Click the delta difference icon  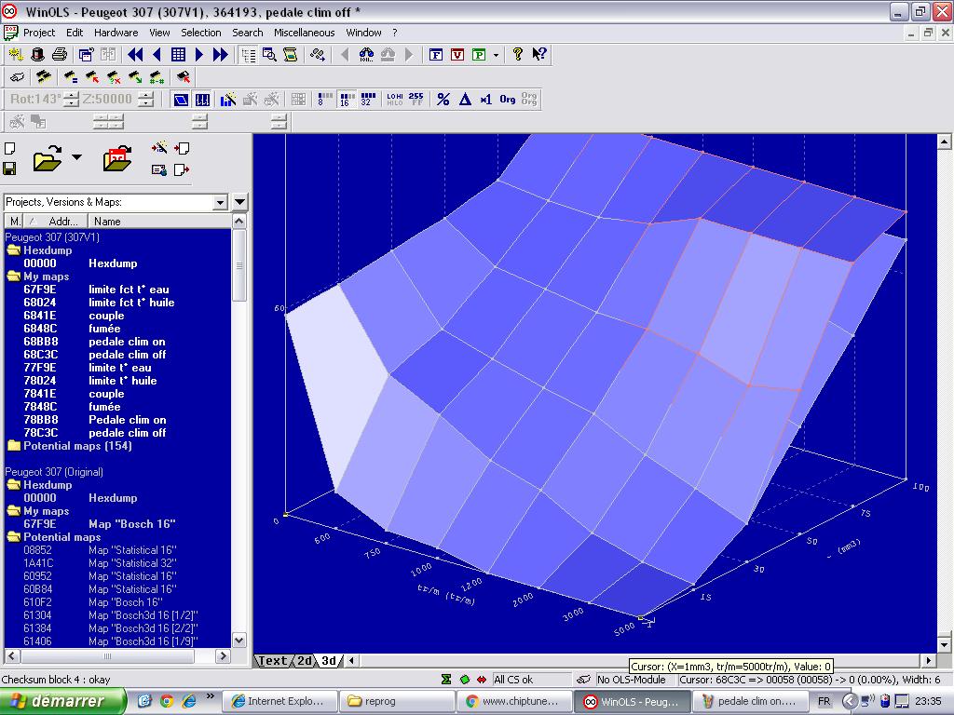465,100
